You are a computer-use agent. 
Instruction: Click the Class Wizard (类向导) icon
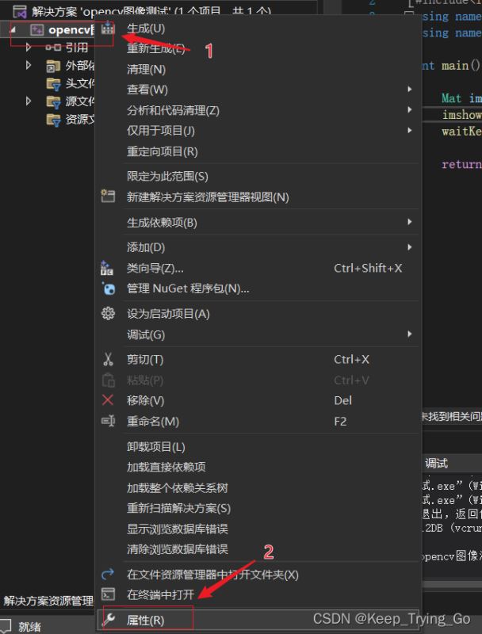pos(109,269)
